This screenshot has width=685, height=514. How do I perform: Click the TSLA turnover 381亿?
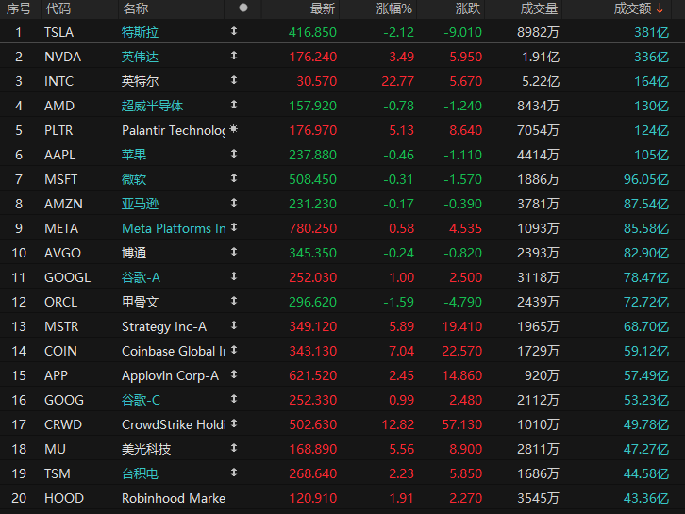[651, 32]
